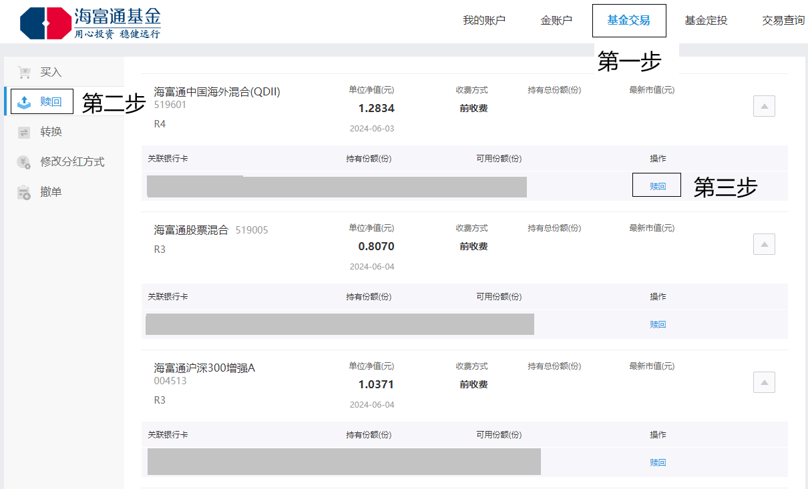Click the 赎回 upload-tray icon in sidebar
Viewport: 808px width, 489px height.
pyautogui.click(x=24, y=102)
